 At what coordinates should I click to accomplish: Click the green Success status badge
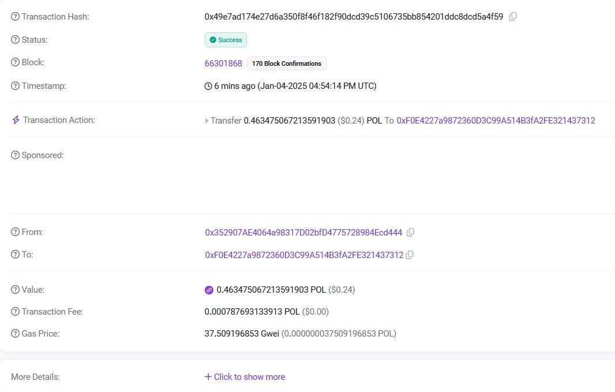click(x=226, y=40)
